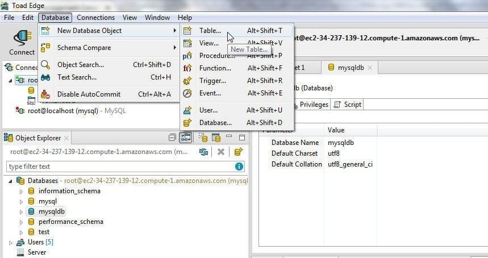Click the Table icon in submenu
This screenshot has height=258, width=488.
click(187, 31)
